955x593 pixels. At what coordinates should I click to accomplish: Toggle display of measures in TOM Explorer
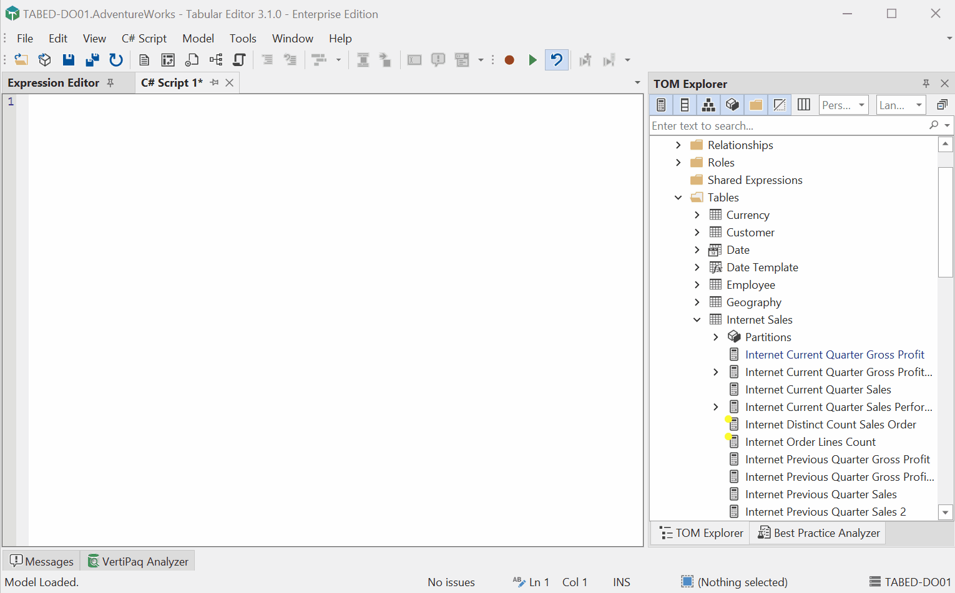click(661, 105)
